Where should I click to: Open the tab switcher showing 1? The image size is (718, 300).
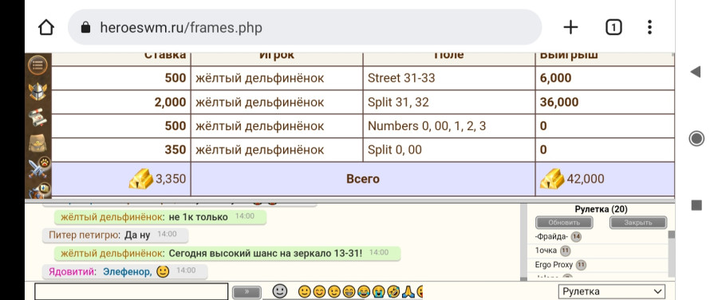613,27
